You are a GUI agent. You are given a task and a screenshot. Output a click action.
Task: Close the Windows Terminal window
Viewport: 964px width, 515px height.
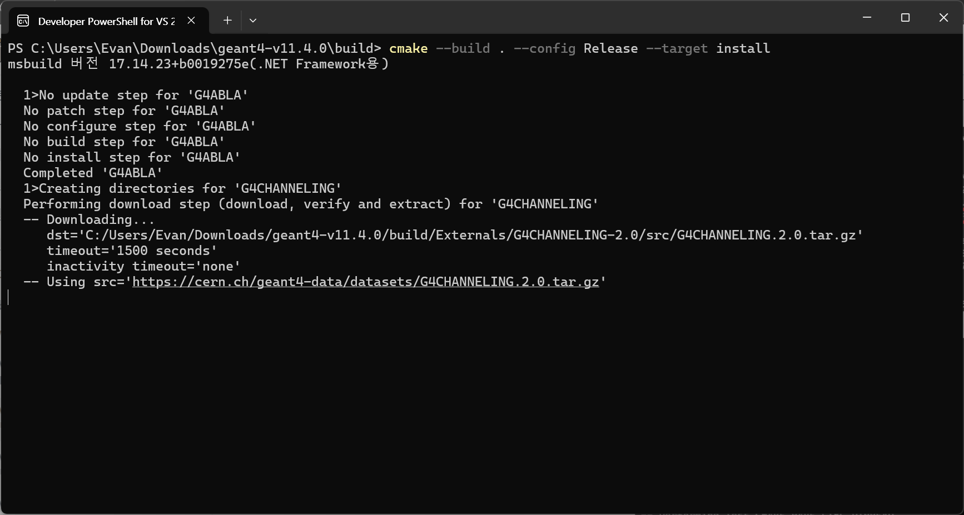[943, 17]
